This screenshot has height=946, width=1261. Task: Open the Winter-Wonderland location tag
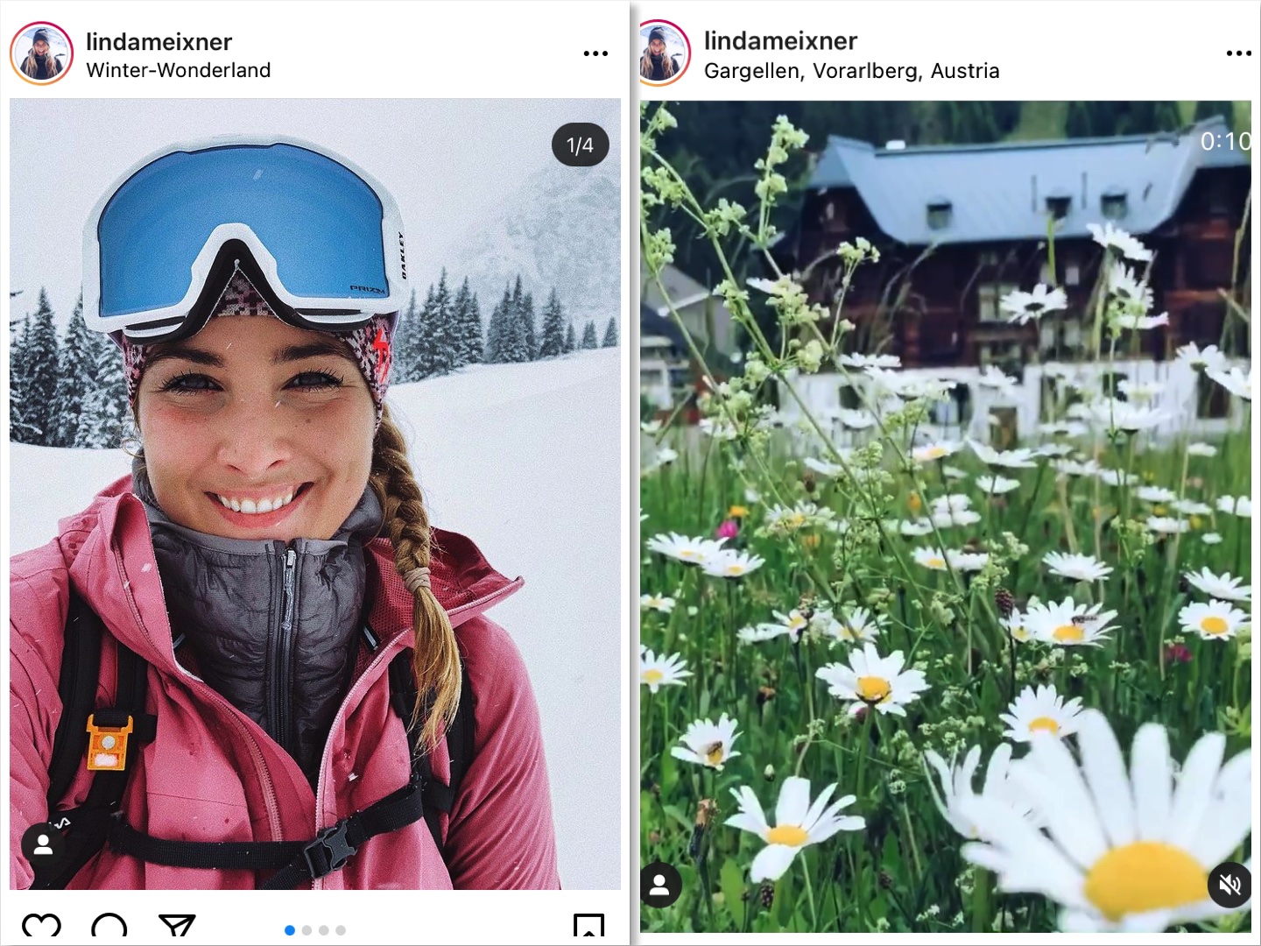(x=178, y=70)
